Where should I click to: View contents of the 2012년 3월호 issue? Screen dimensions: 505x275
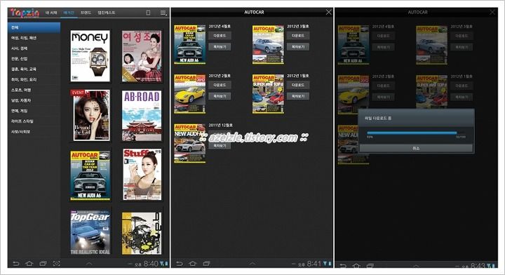click(298, 47)
